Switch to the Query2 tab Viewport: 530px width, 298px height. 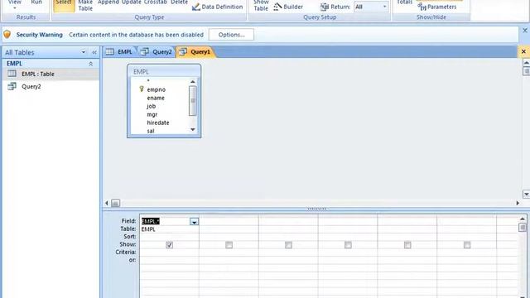pyautogui.click(x=157, y=51)
